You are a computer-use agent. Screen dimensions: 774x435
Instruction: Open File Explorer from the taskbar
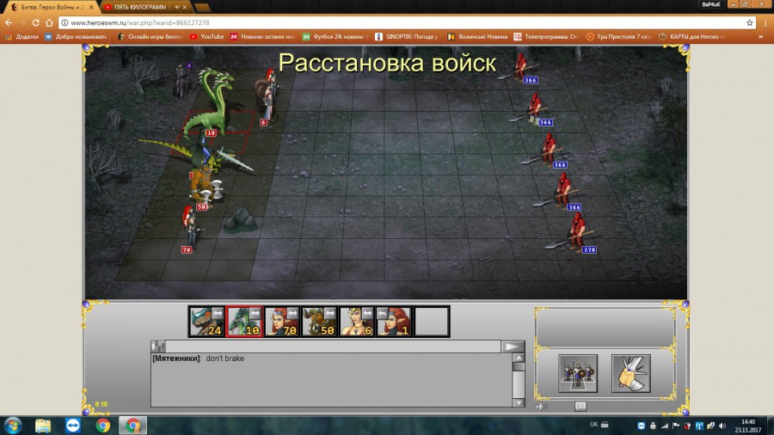coord(43,426)
